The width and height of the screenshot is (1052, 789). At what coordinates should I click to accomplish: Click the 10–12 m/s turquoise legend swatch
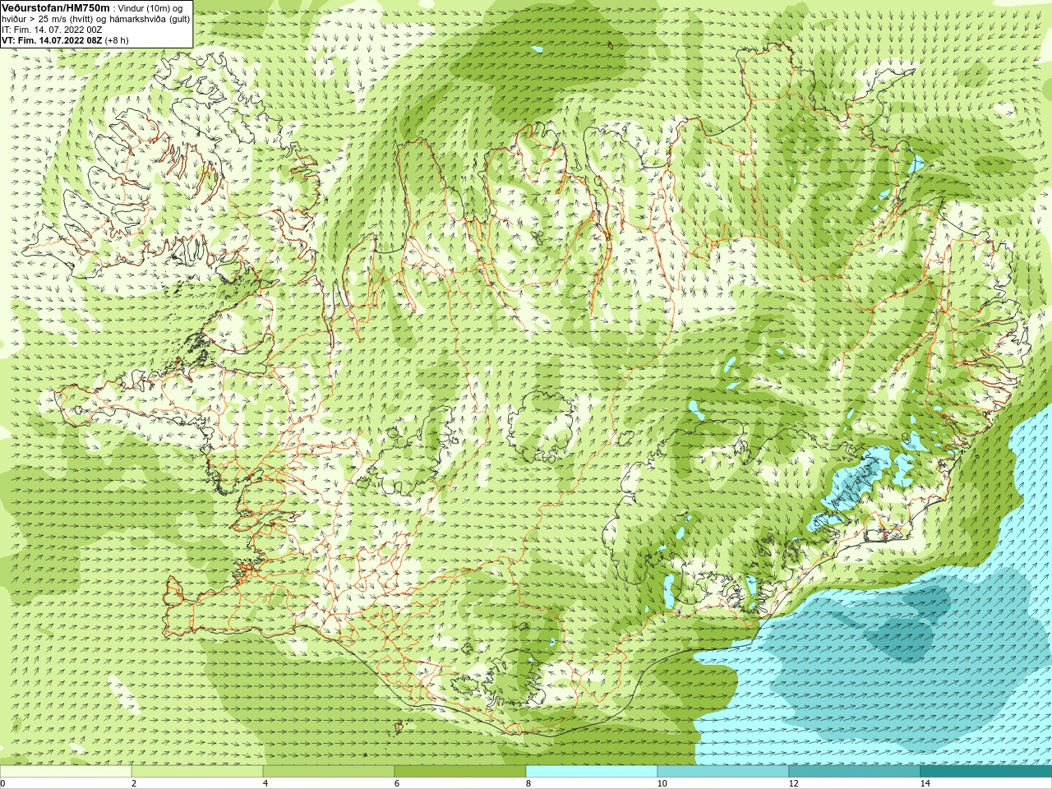coord(723,772)
